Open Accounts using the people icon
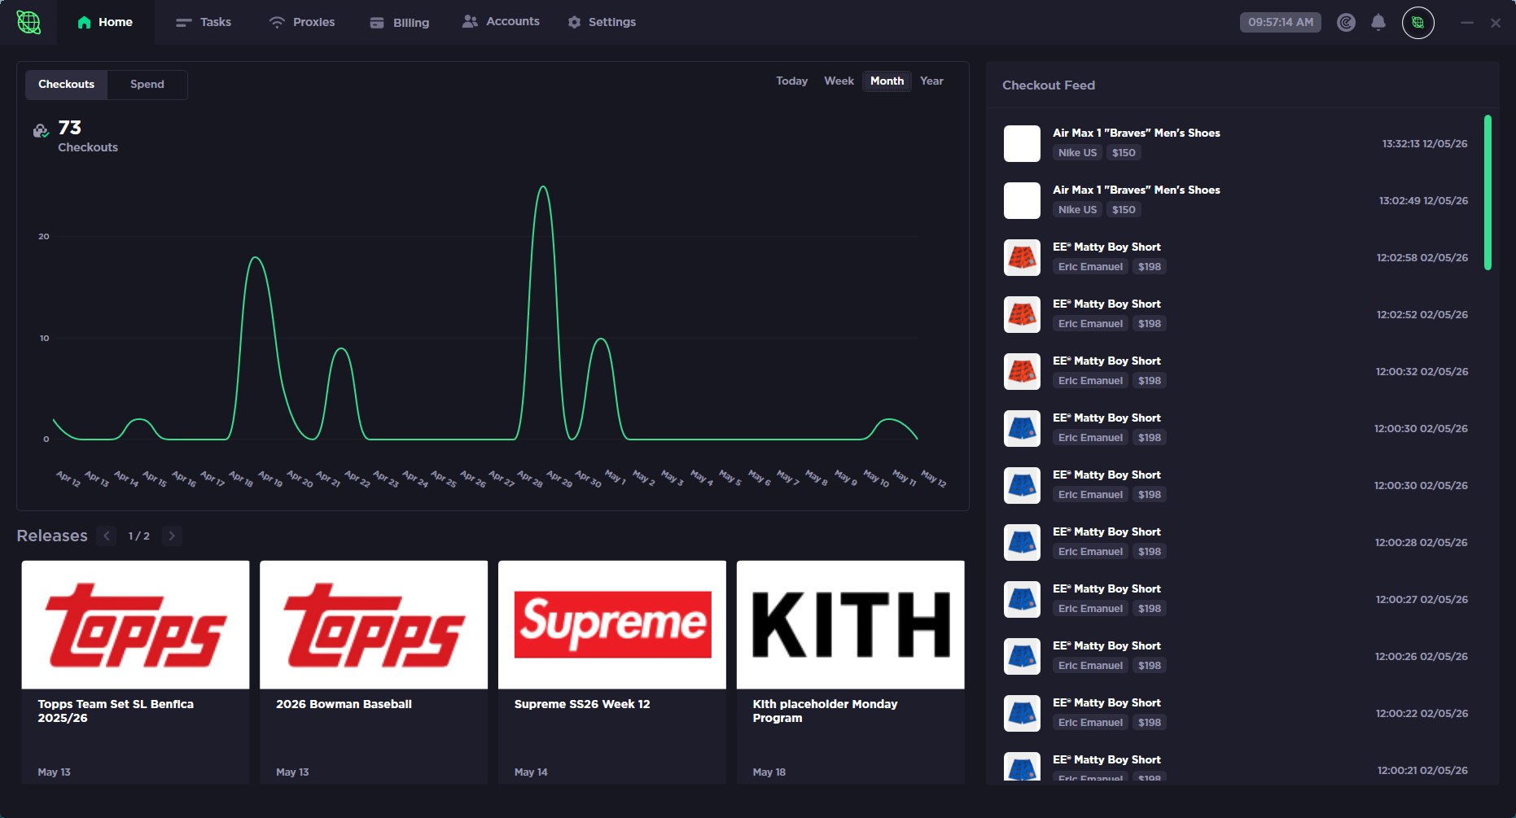The height and width of the screenshot is (818, 1516). coord(470,21)
